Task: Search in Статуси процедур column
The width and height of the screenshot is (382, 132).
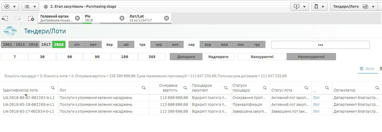Action: click(x=265, y=88)
